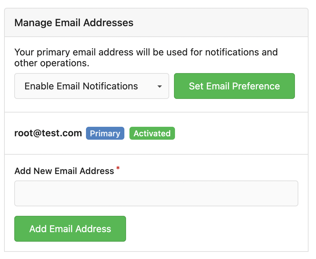This screenshot has width=316, height=259.
Task: Open the Enable Email Notifications dropdown
Action: tap(91, 86)
